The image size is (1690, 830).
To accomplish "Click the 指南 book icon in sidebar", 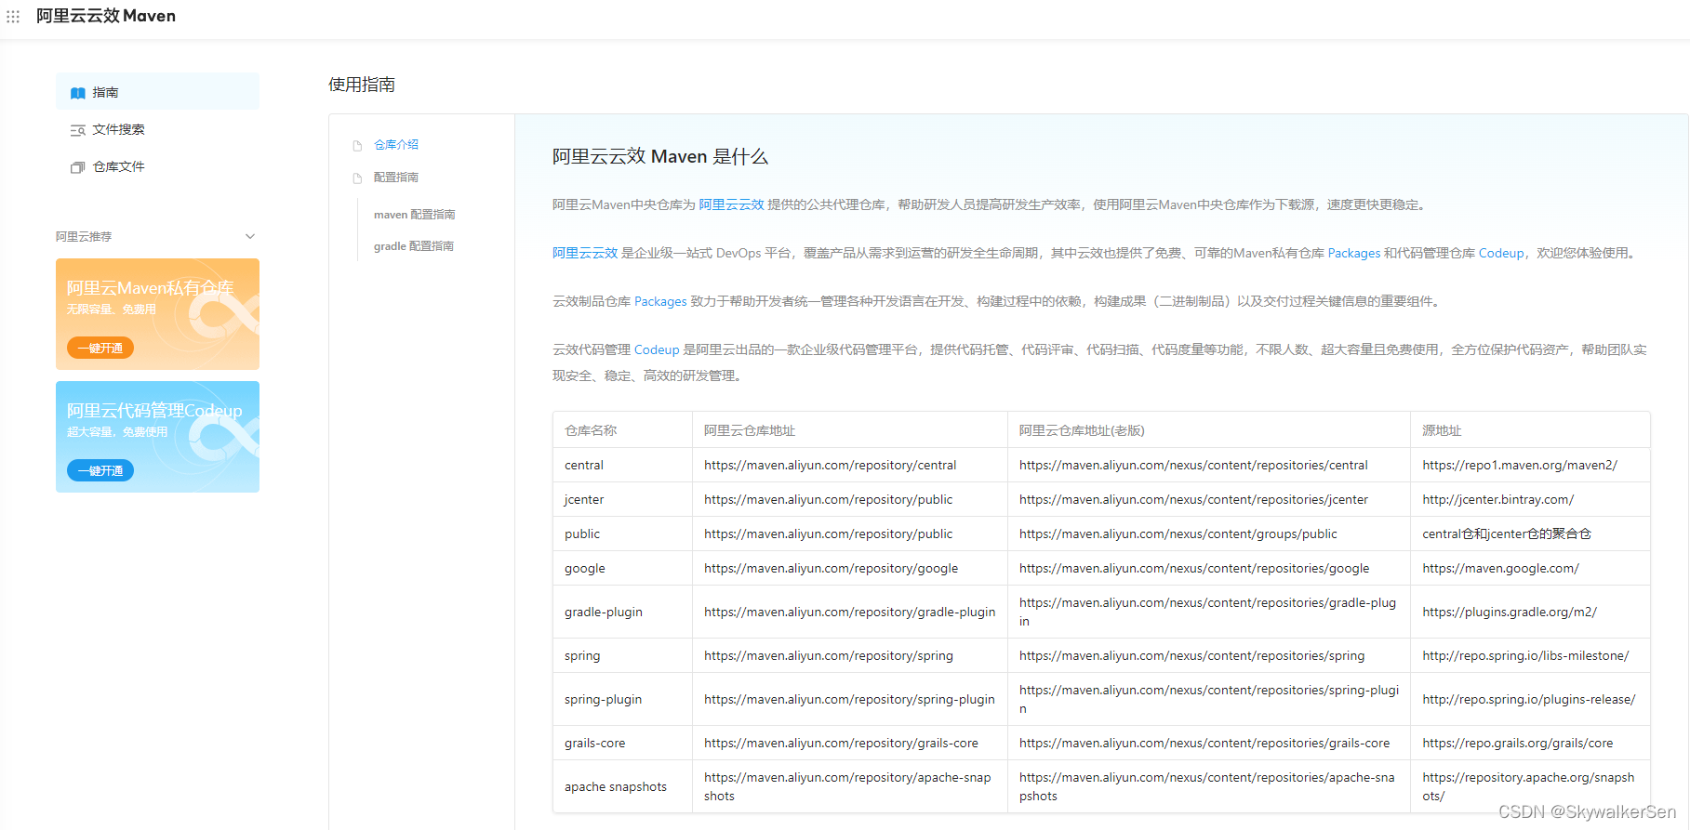I will tap(78, 93).
